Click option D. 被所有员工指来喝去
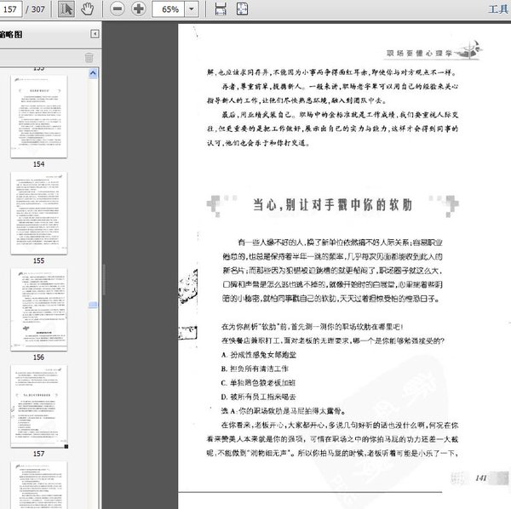511x509 pixels. point(258,397)
